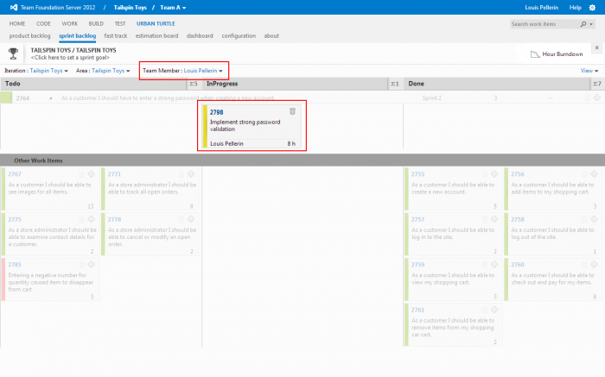Go to the WORK hub
Screen dimensions: 605x377
69,23
